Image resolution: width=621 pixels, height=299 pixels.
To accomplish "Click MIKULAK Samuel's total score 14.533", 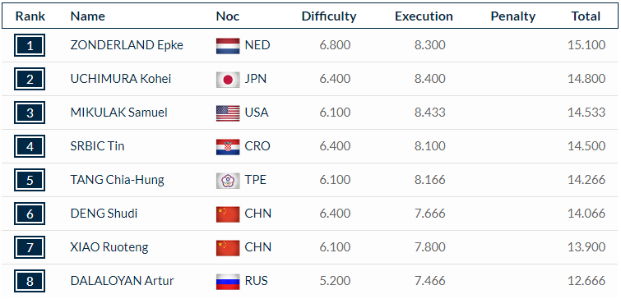I will 586,113.
